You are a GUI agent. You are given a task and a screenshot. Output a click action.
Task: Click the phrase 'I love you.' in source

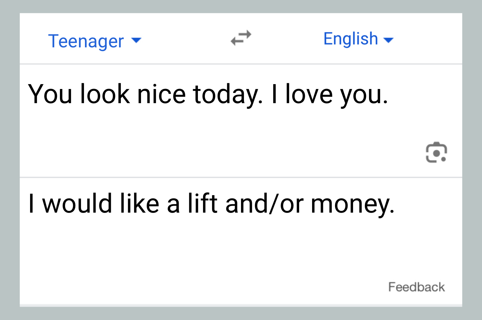[x=329, y=94]
